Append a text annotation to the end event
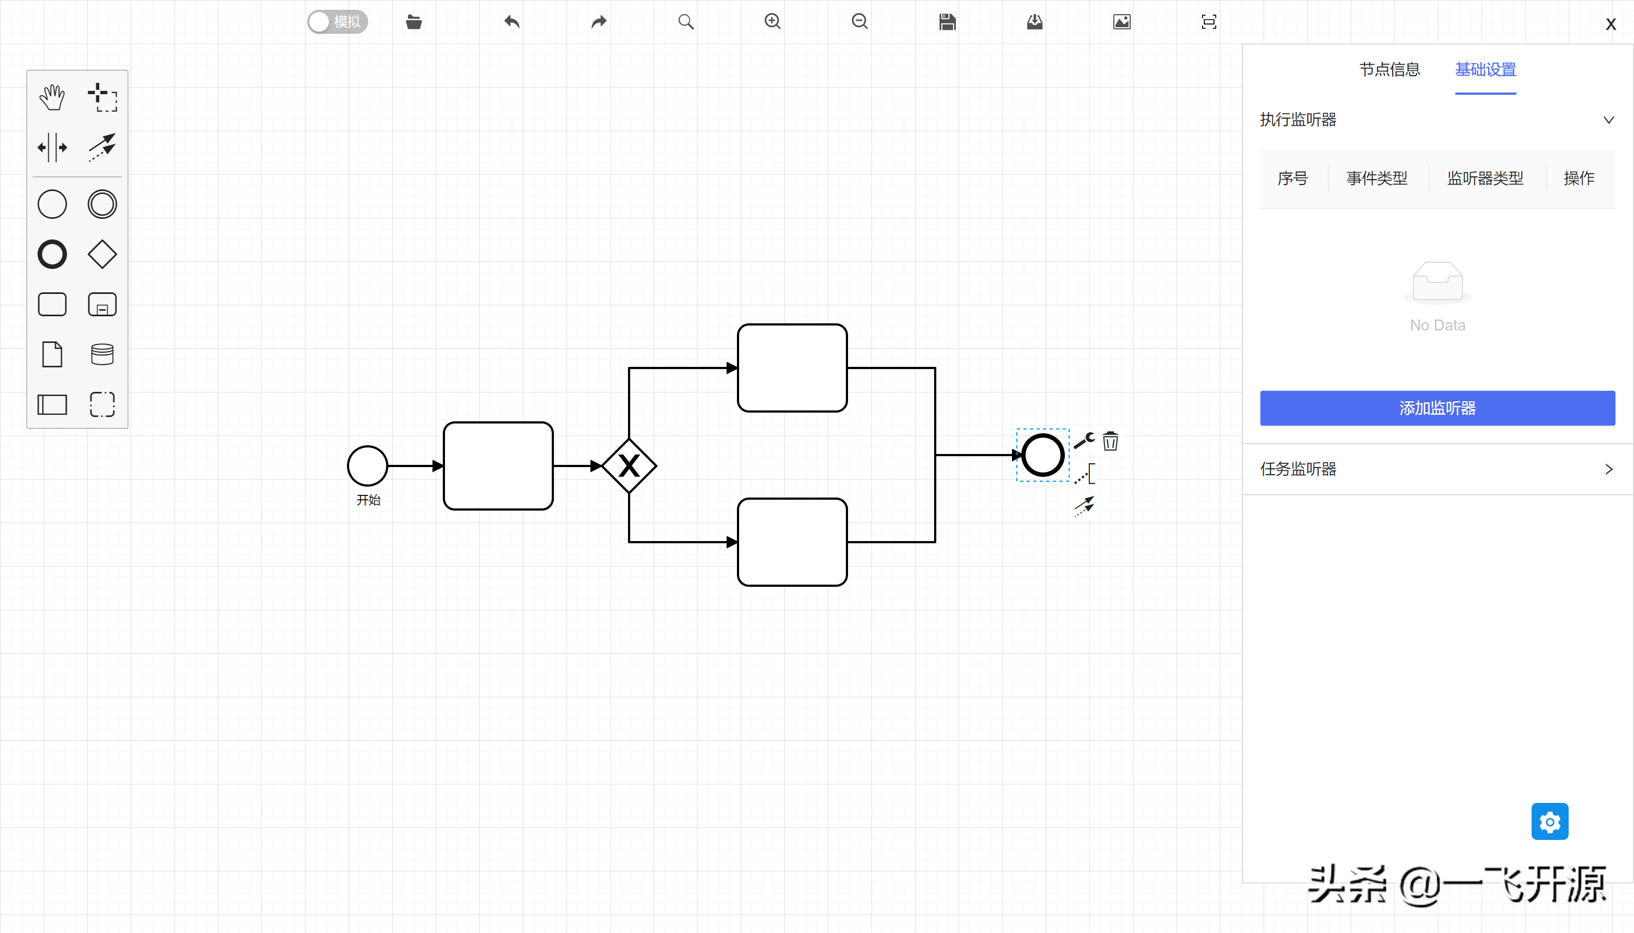 1084,474
